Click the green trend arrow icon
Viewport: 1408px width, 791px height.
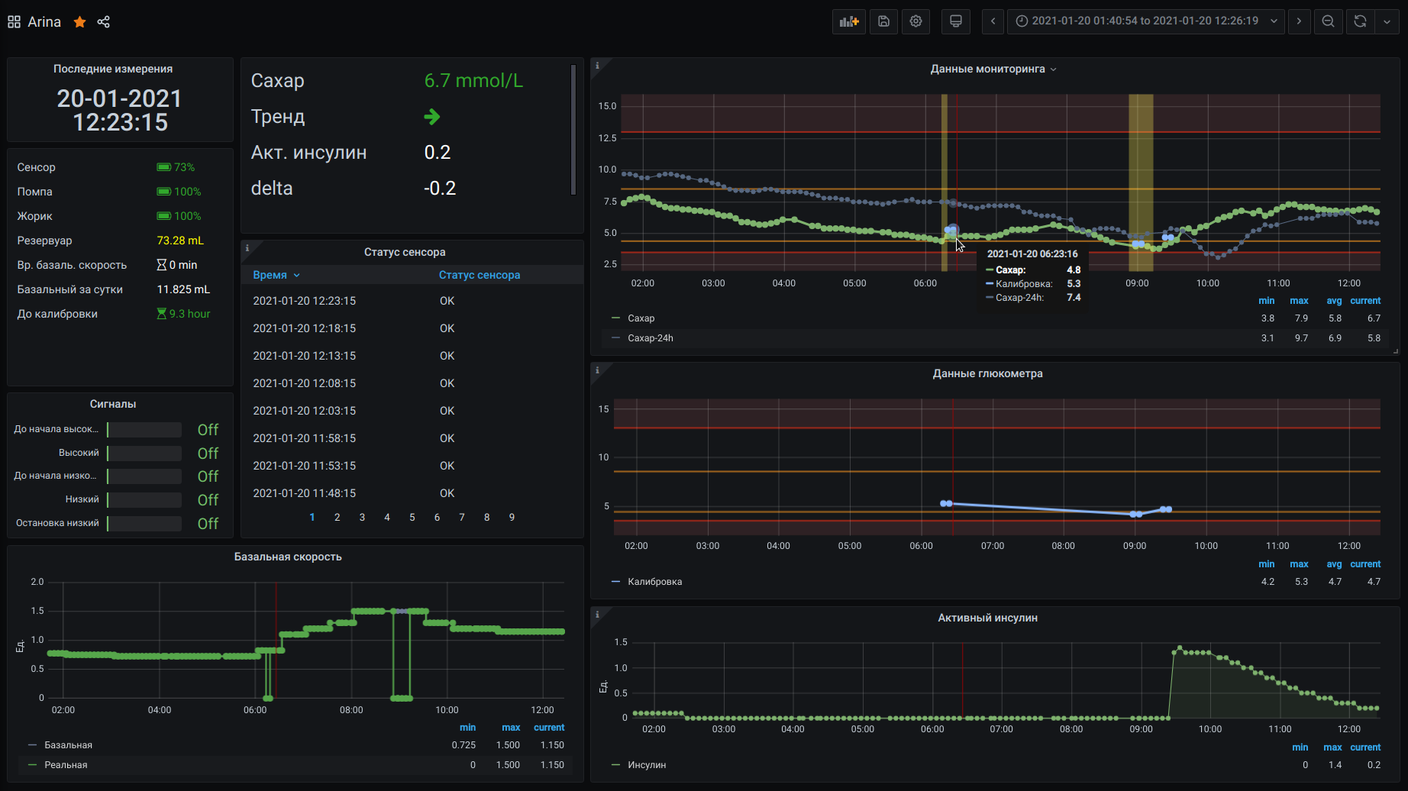tap(432, 117)
